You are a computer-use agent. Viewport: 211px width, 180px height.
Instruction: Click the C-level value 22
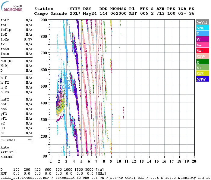30,140
